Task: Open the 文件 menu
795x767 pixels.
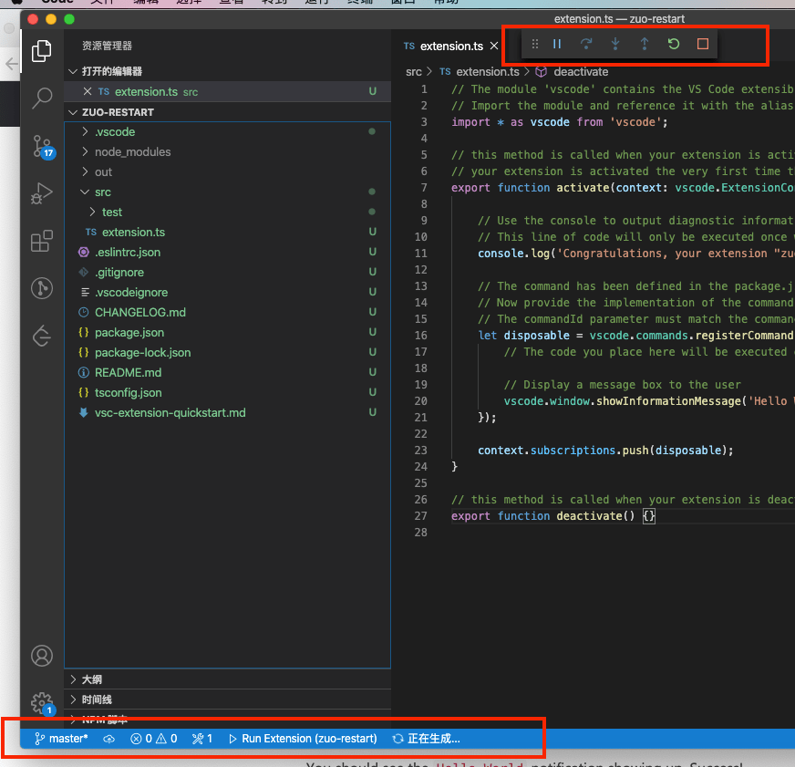Action: pos(100,3)
